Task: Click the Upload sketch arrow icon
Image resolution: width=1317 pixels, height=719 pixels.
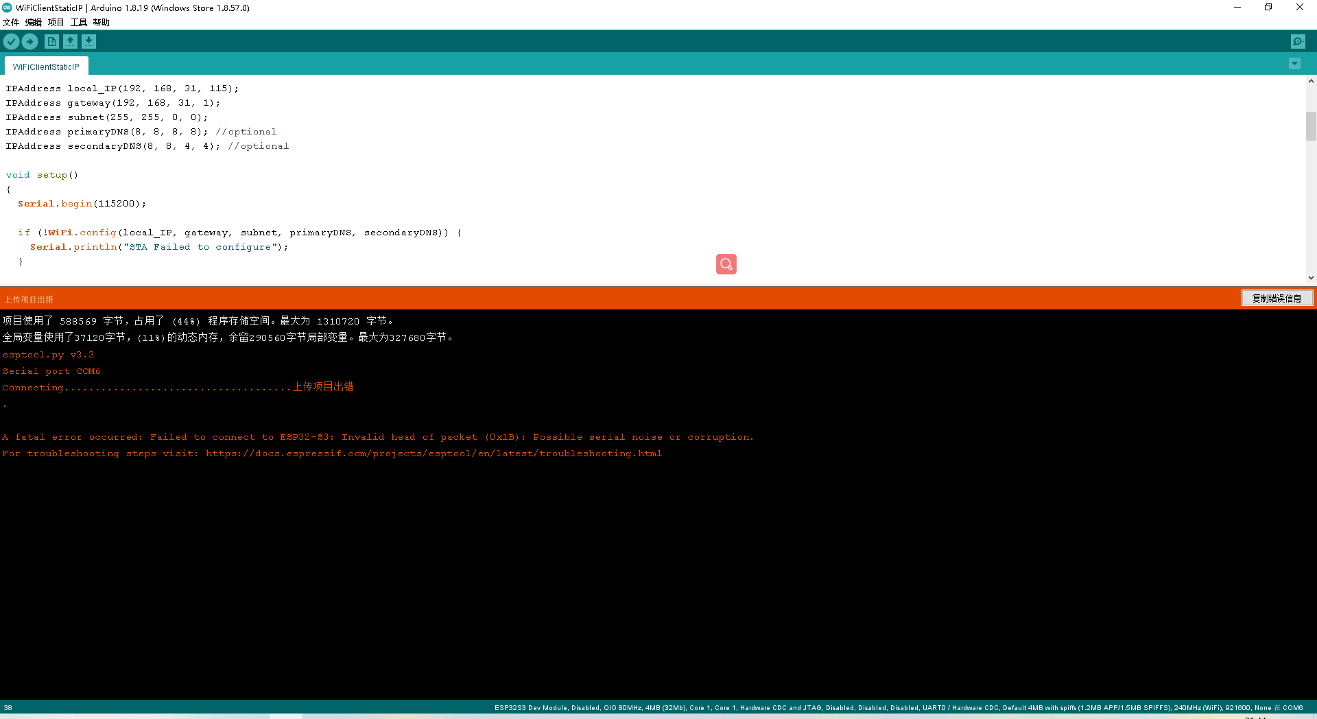Action: 29,42
